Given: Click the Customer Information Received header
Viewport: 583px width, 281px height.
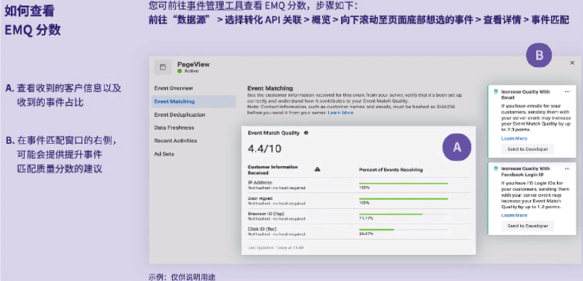Looking at the screenshot, I should [x=273, y=170].
